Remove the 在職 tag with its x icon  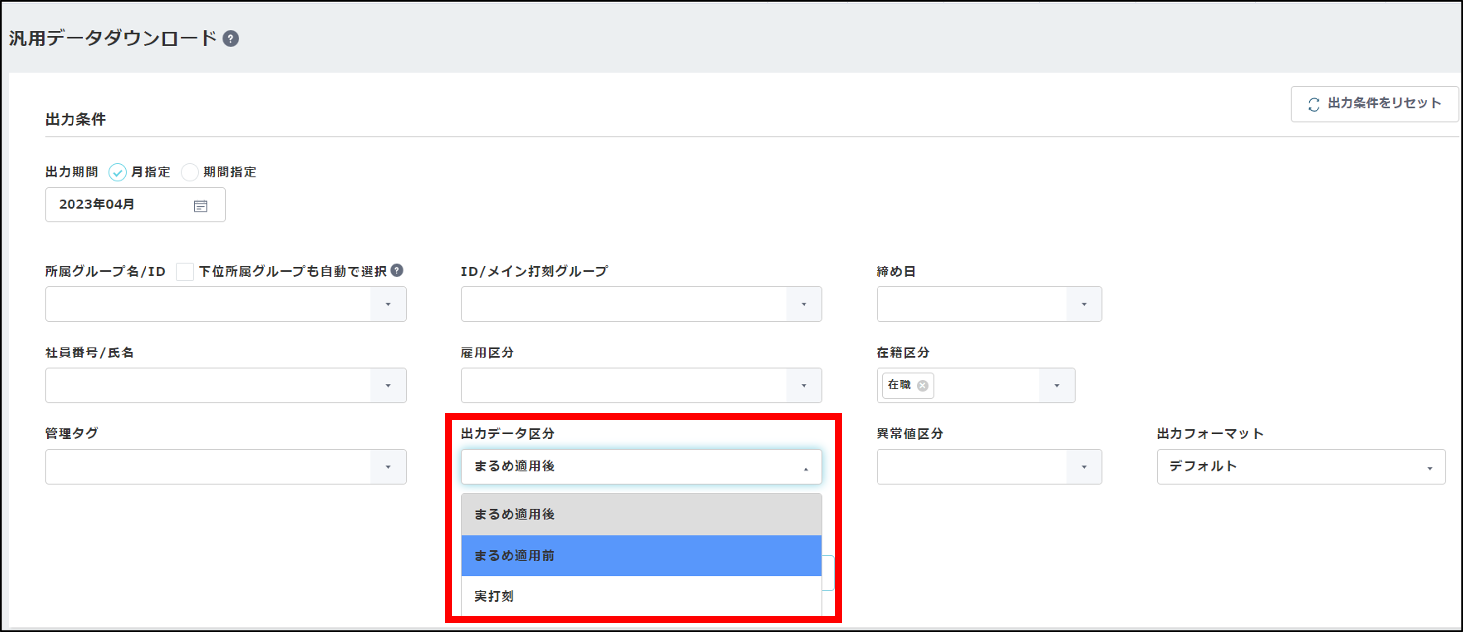click(923, 386)
